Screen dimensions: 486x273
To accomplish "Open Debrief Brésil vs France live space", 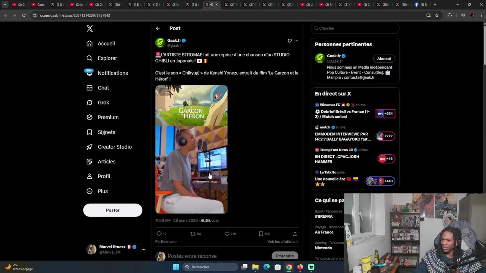I will point(355,111).
